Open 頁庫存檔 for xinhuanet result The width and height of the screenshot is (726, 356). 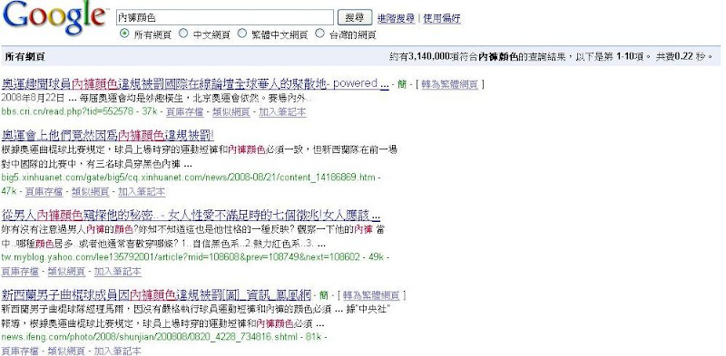pos(44,191)
